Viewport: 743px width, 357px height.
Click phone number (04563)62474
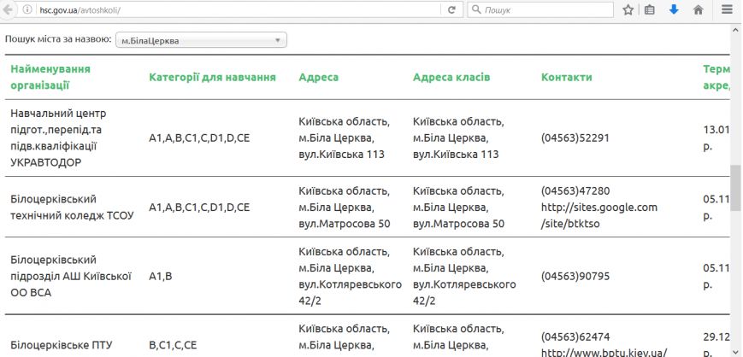click(575, 337)
